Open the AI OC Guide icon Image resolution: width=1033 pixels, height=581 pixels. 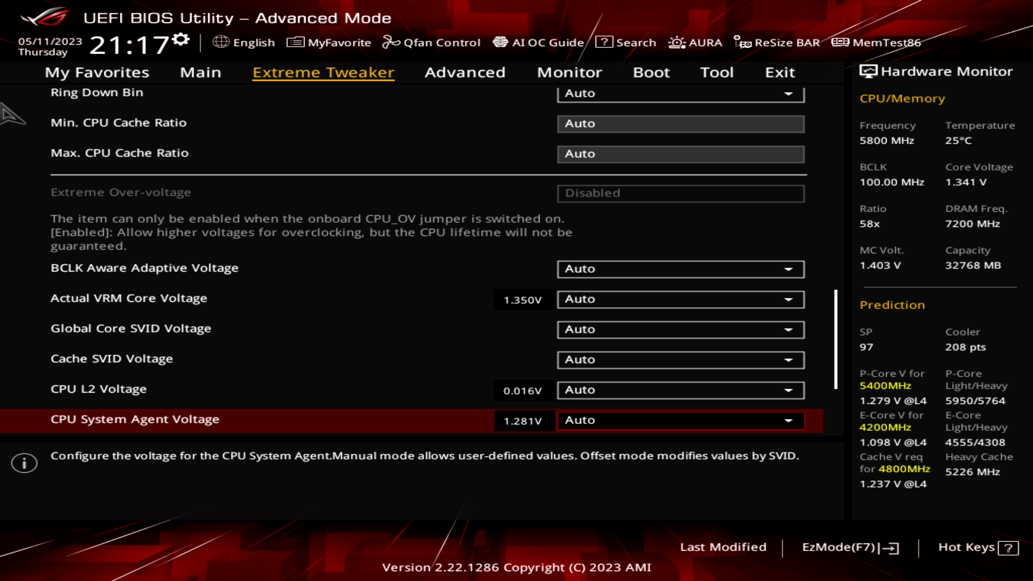(x=500, y=42)
